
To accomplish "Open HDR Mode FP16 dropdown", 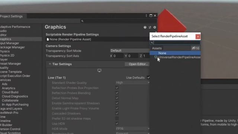I will (x=132, y=128).
